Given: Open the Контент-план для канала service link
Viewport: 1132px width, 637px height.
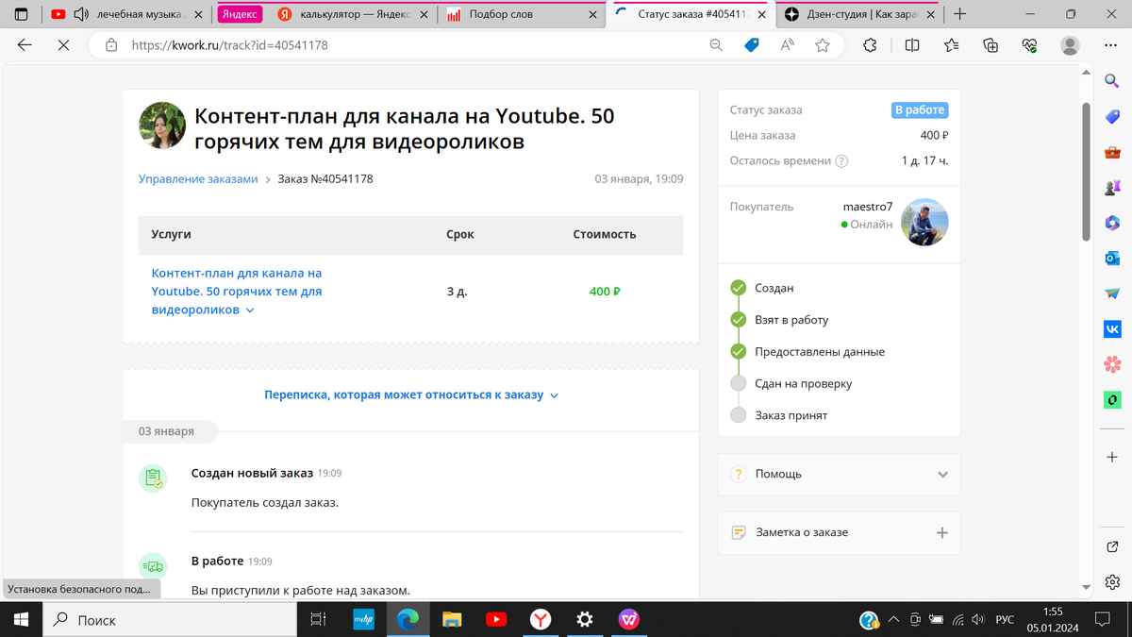Looking at the screenshot, I should point(237,292).
